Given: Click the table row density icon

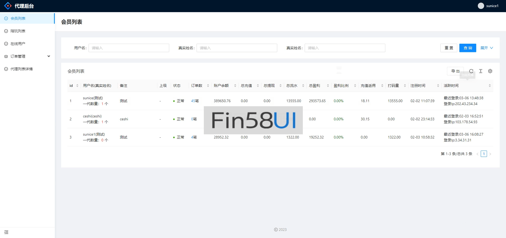Looking at the screenshot, I should click(481, 71).
